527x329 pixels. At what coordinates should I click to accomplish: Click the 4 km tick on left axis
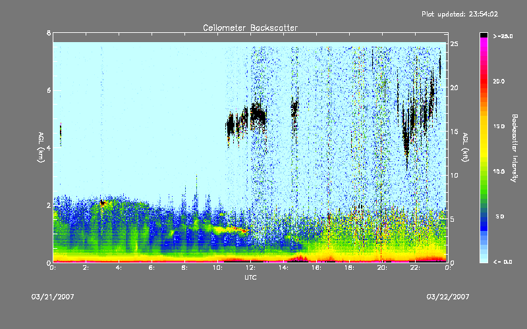click(49, 147)
